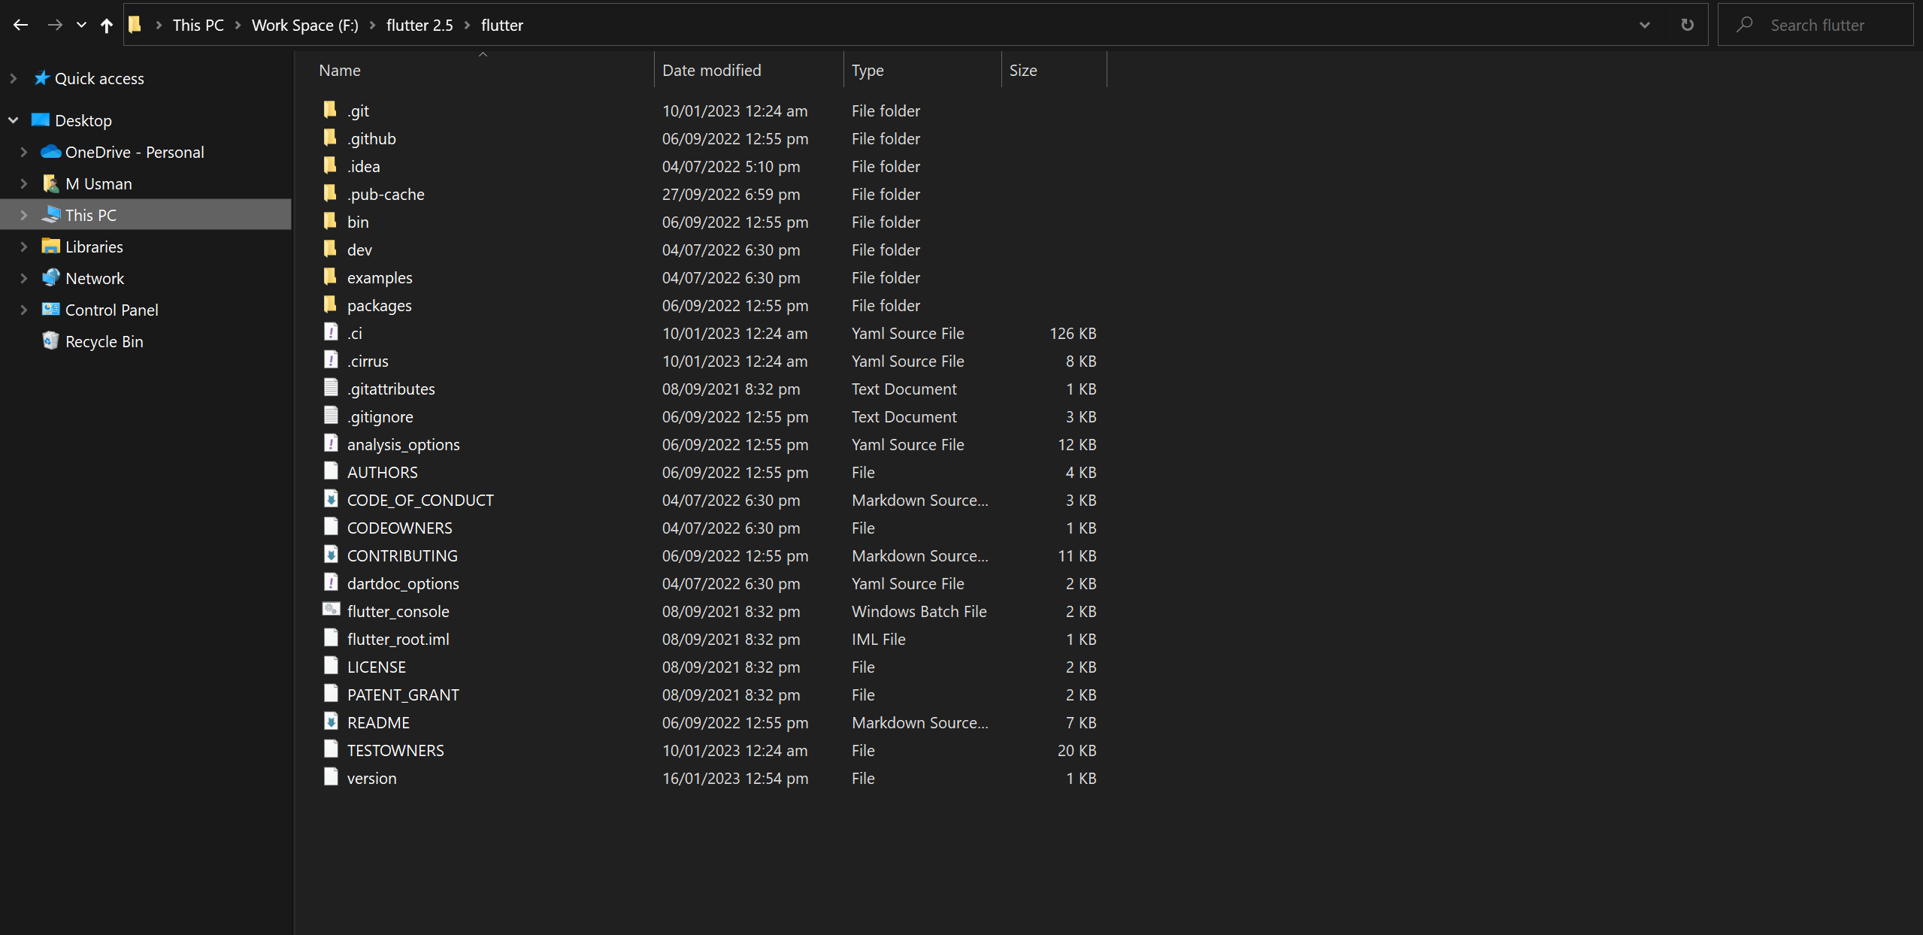
Task: Select the TESTOWNERS file
Action: click(x=395, y=750)
